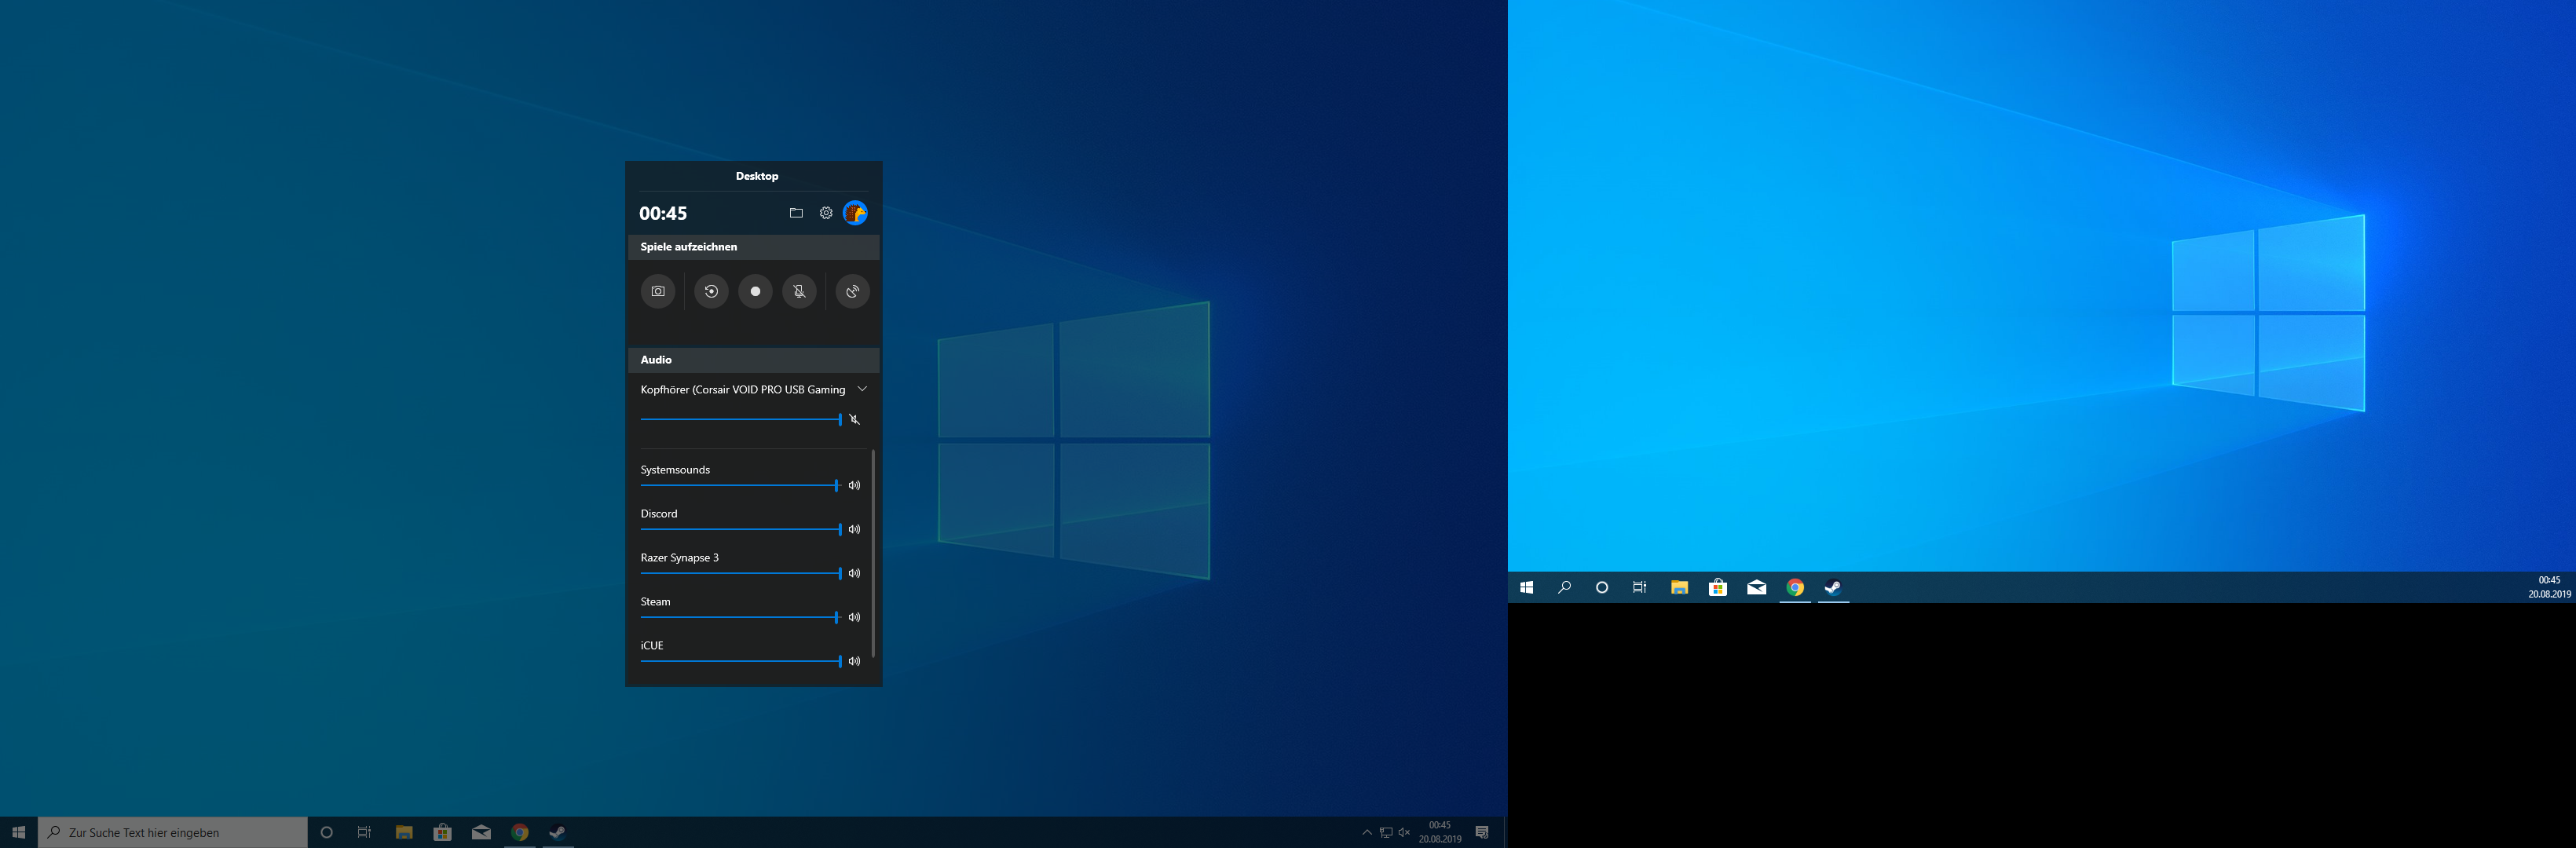Mute Steam speaker icon
The image size is (2576, 848).
854,617
